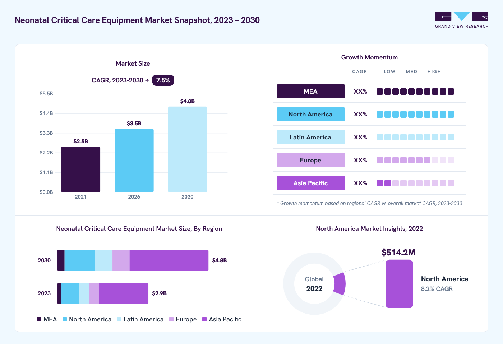503x344 pixels.
Task: Click the 2021 market size bar
Action: coord(81,169)
